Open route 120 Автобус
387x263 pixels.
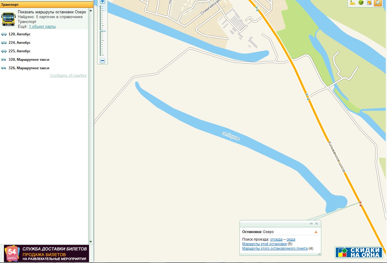click(x=19, y=34)
